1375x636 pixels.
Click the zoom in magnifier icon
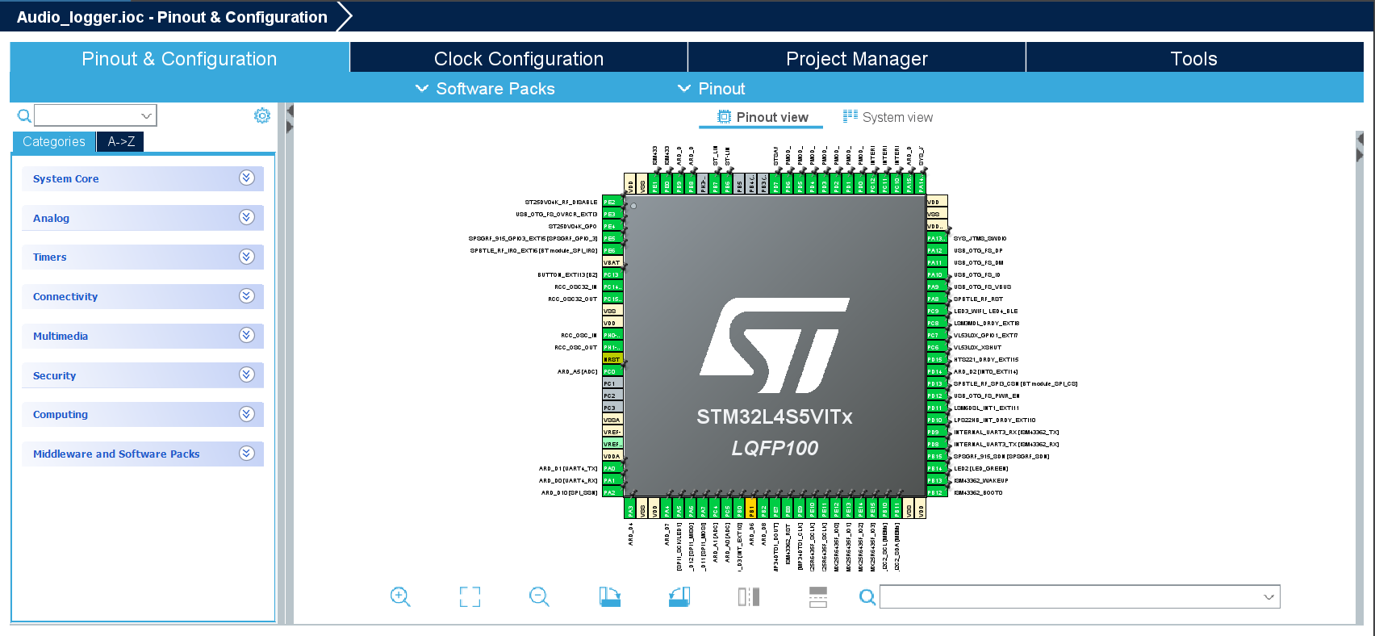(400, 596)
